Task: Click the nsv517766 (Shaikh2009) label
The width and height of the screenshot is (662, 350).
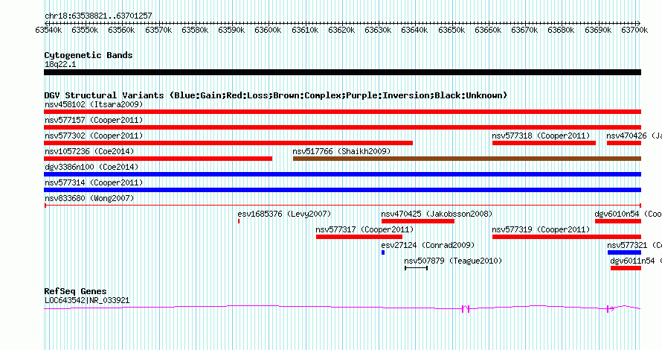Action: point(341,151)
